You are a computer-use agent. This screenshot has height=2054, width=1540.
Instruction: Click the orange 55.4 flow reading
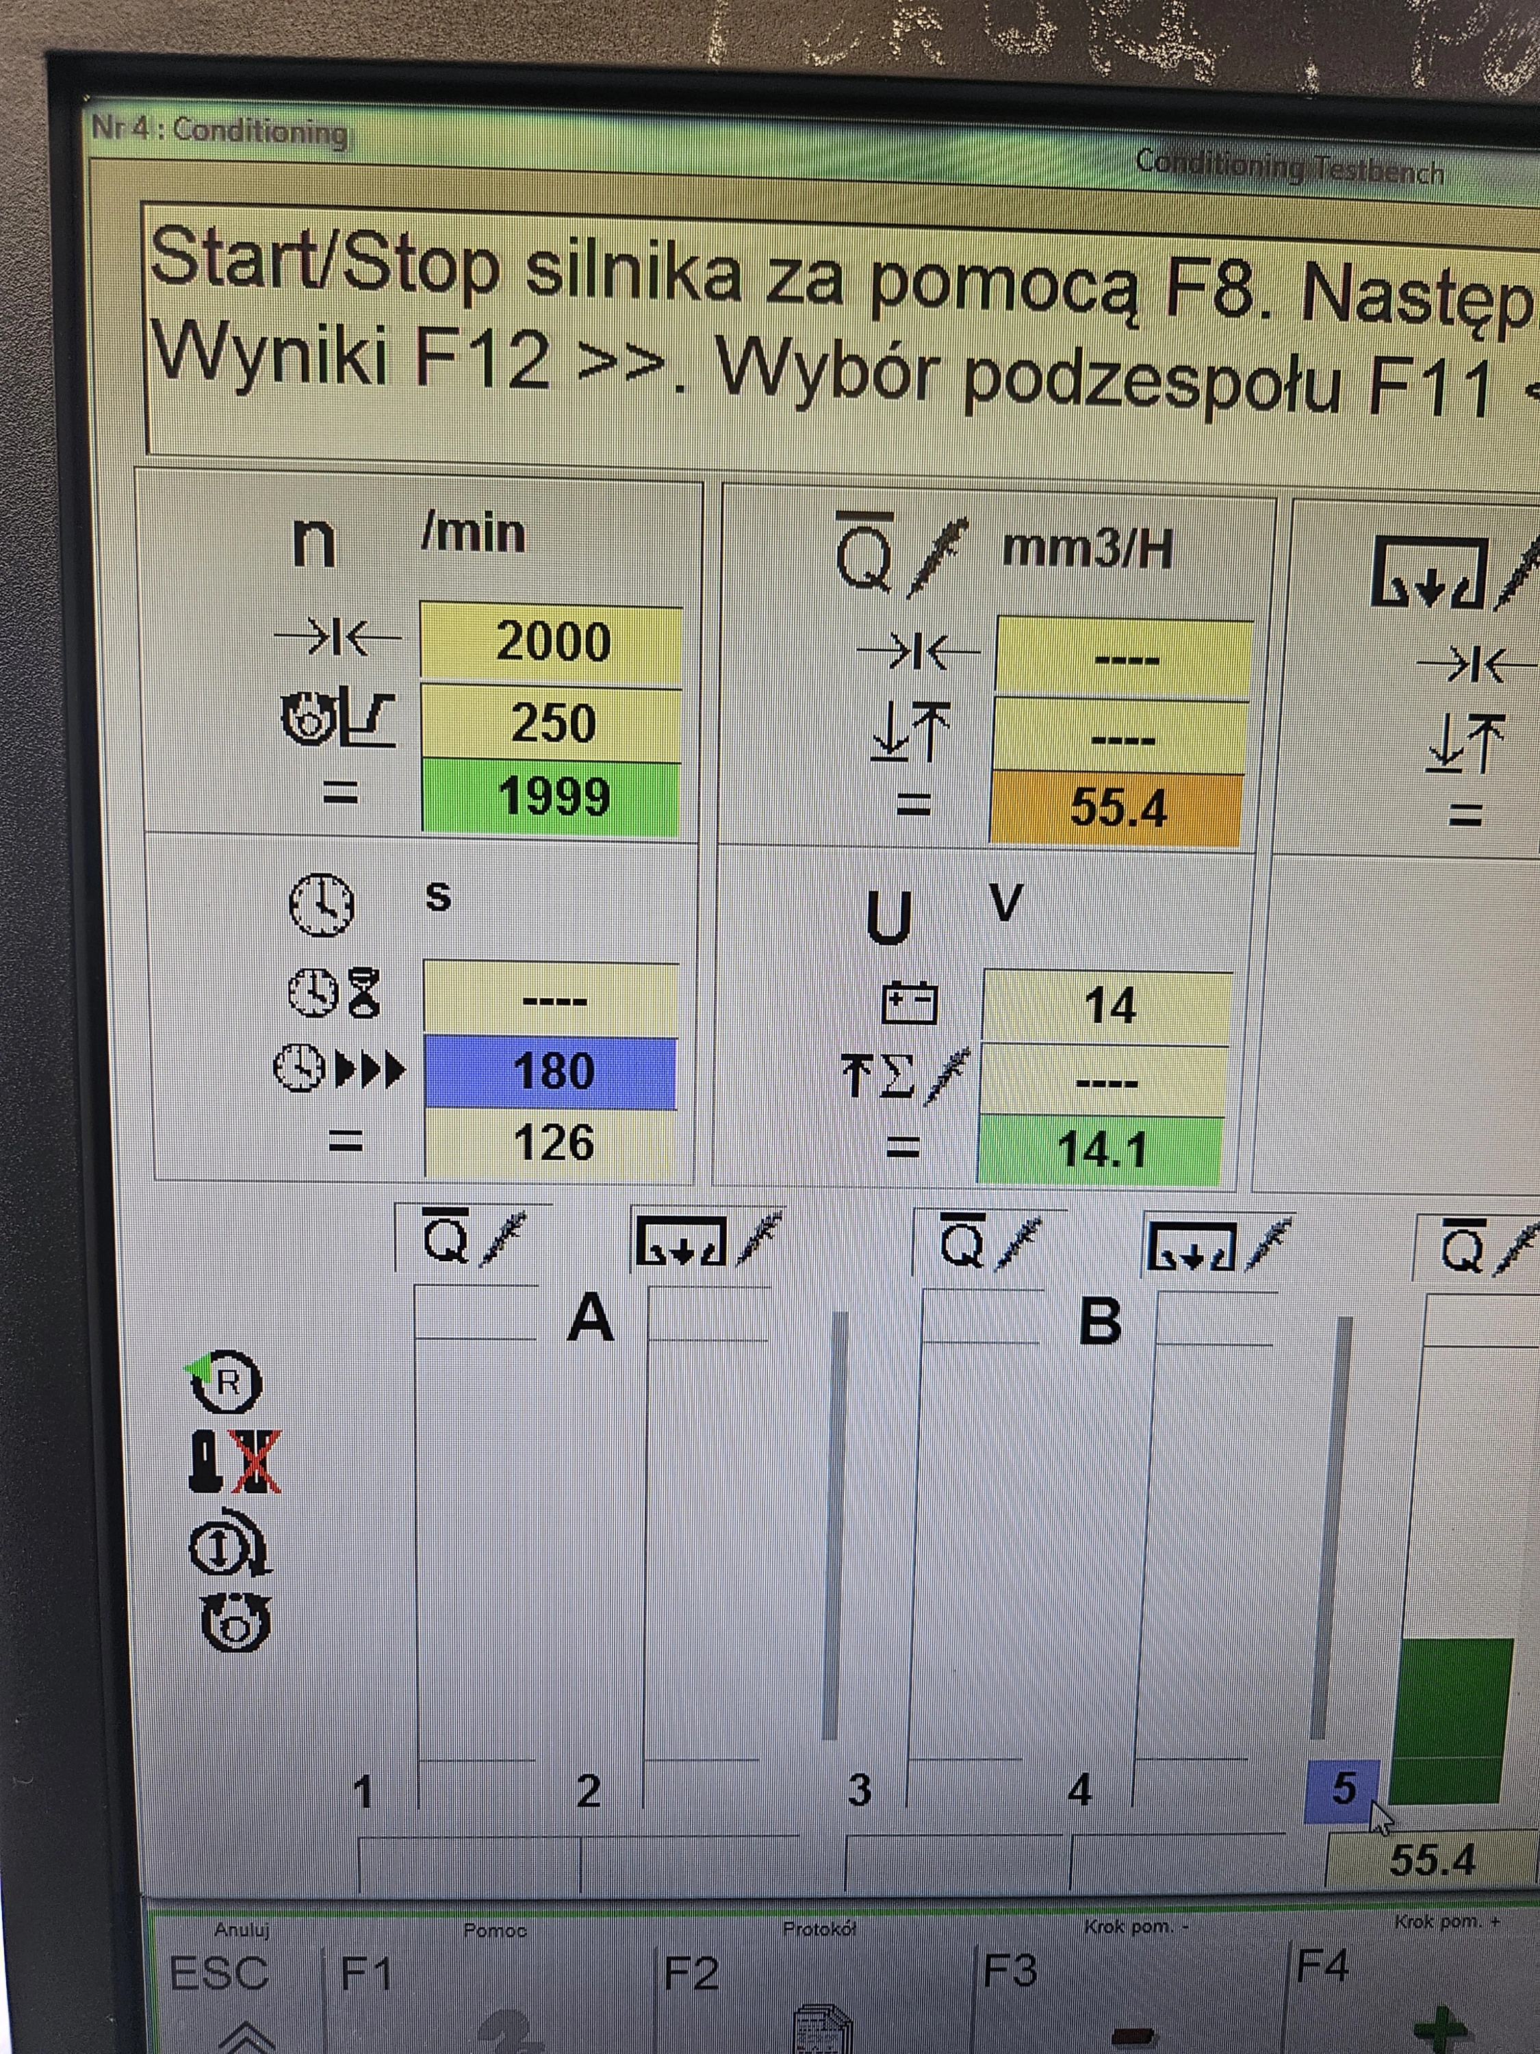click(1117, 808)
